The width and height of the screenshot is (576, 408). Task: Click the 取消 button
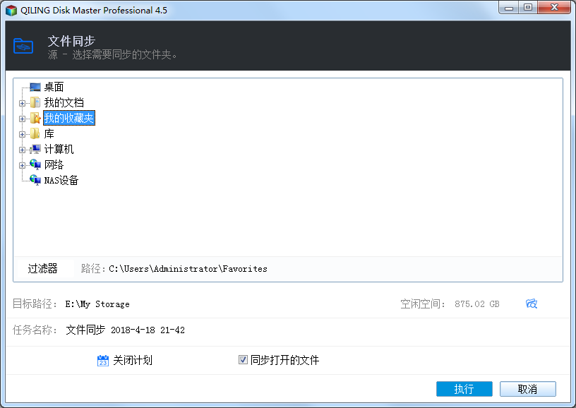tap(528, 389)
